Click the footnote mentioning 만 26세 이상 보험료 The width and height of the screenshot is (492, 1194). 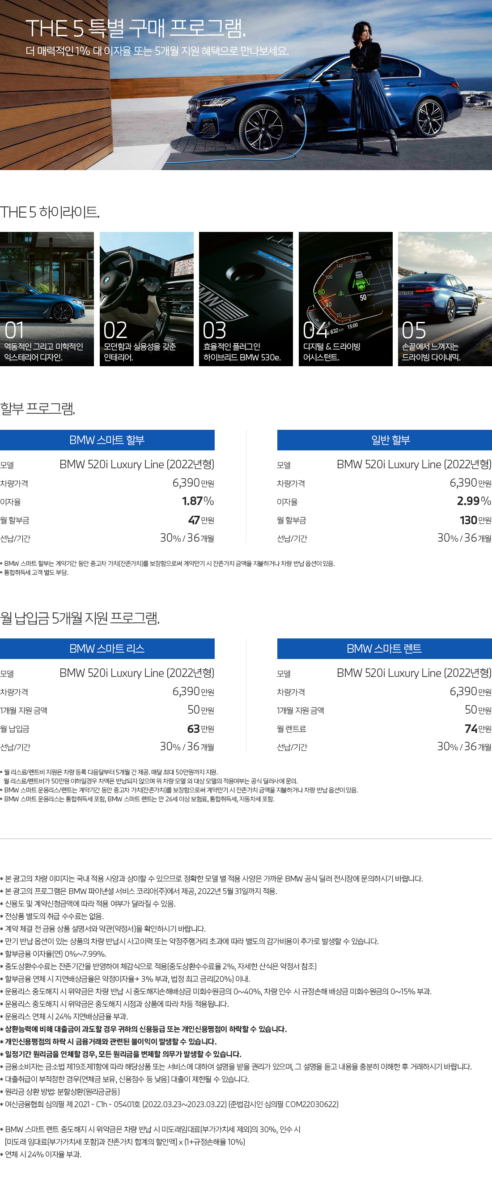click(x=138, y=799)
